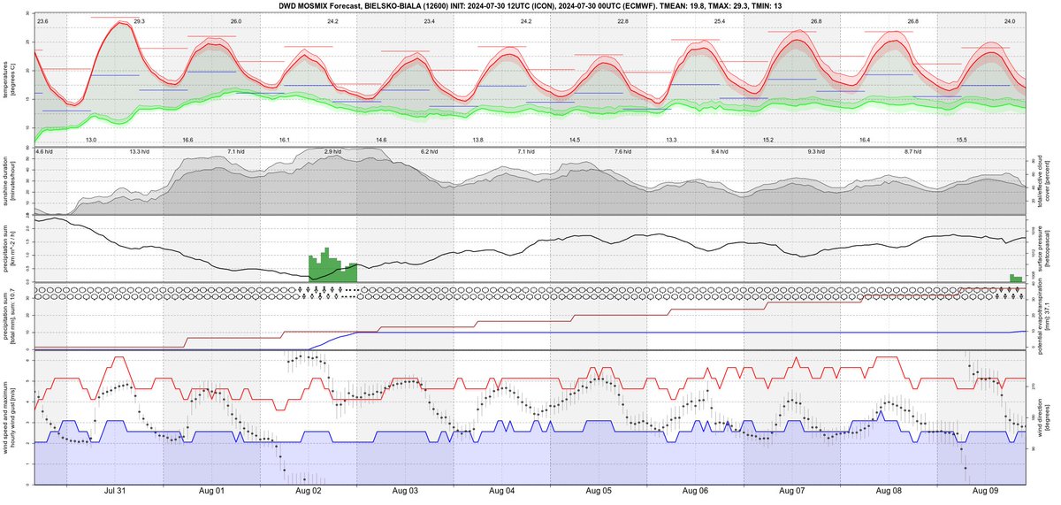The image size is (1061, 505).
Task: Click the 7.6 h/d sunshine value
Action: [x=623, y=152]
